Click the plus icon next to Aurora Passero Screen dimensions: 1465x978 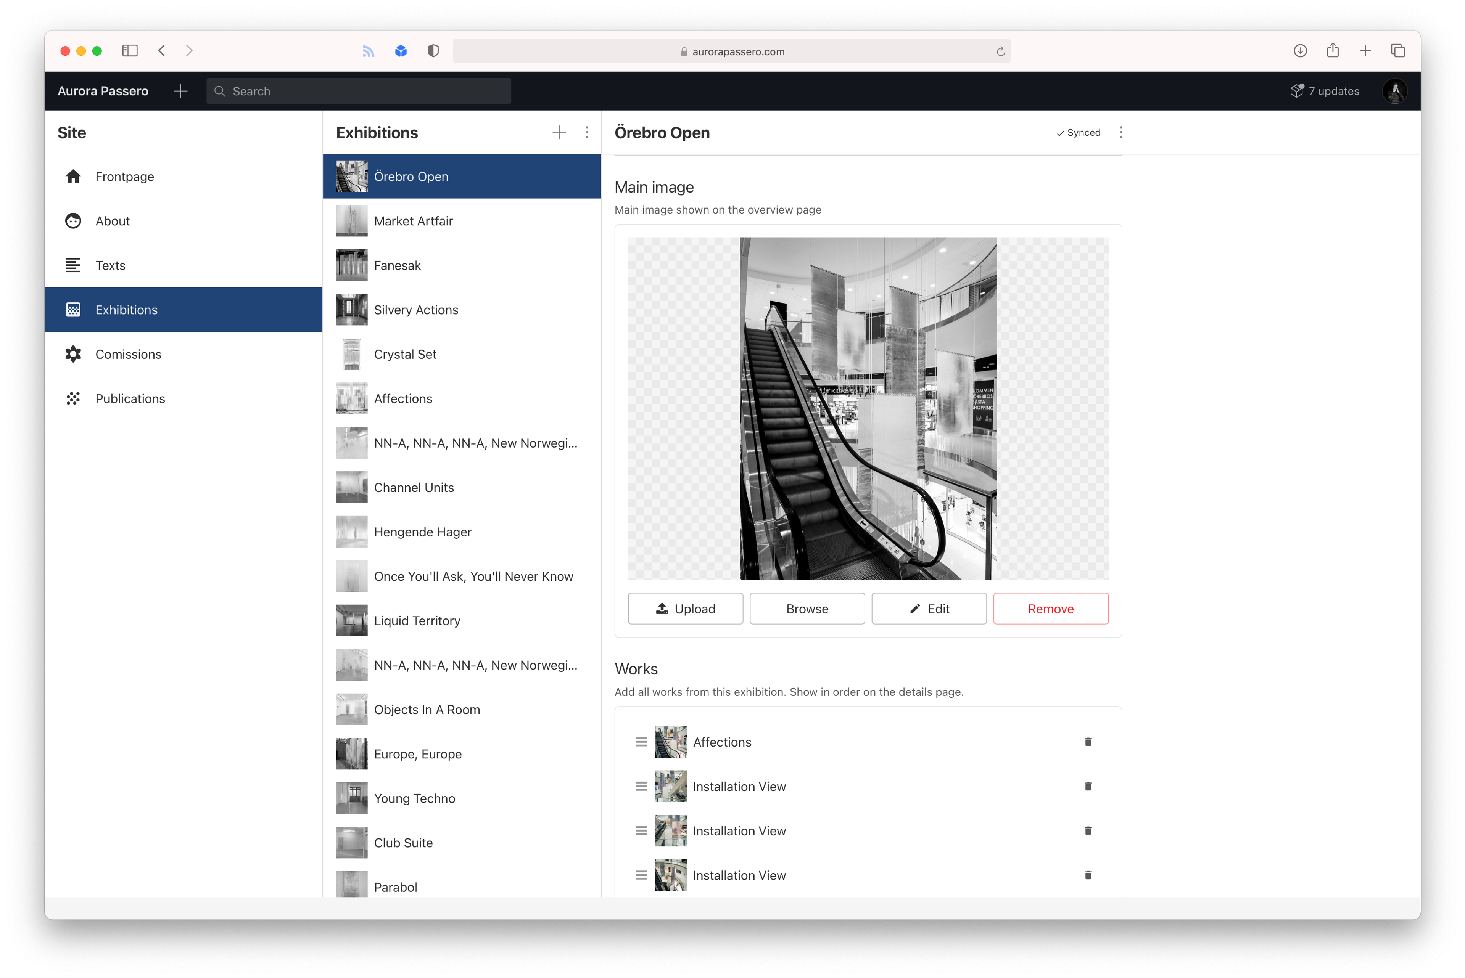[180, 91]
